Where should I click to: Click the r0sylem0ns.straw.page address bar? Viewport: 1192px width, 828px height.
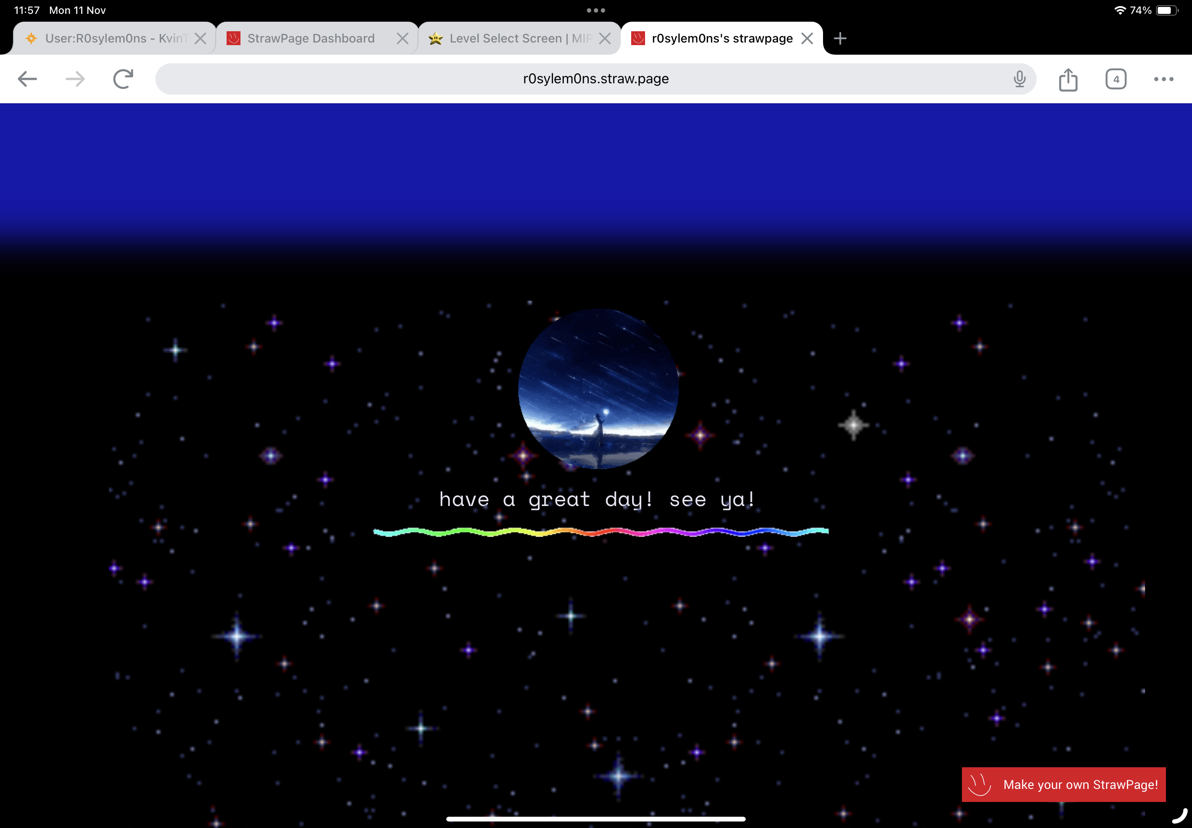click(595, 79)
